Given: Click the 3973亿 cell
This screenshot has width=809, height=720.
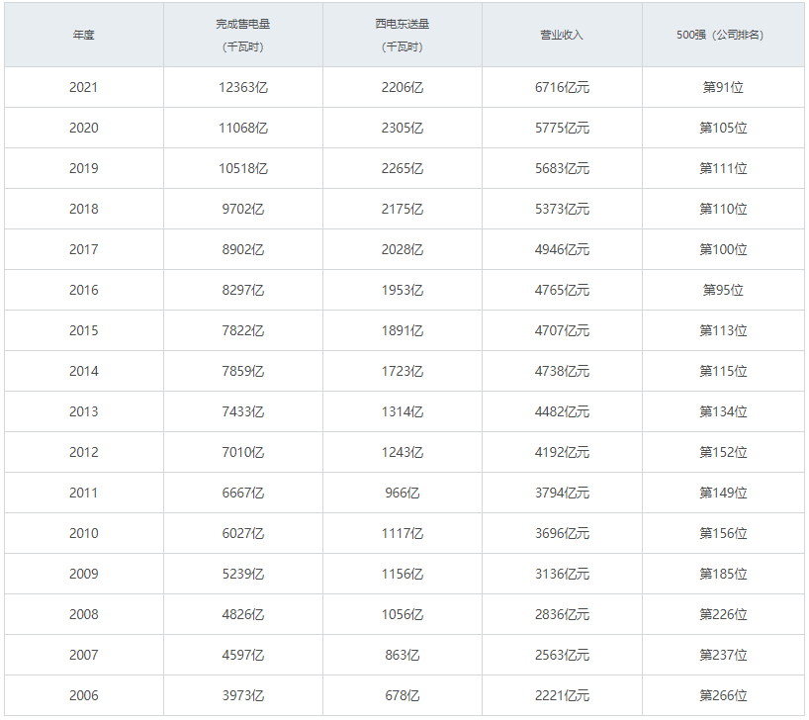Looking at the screenshot, I should [243, 694].
